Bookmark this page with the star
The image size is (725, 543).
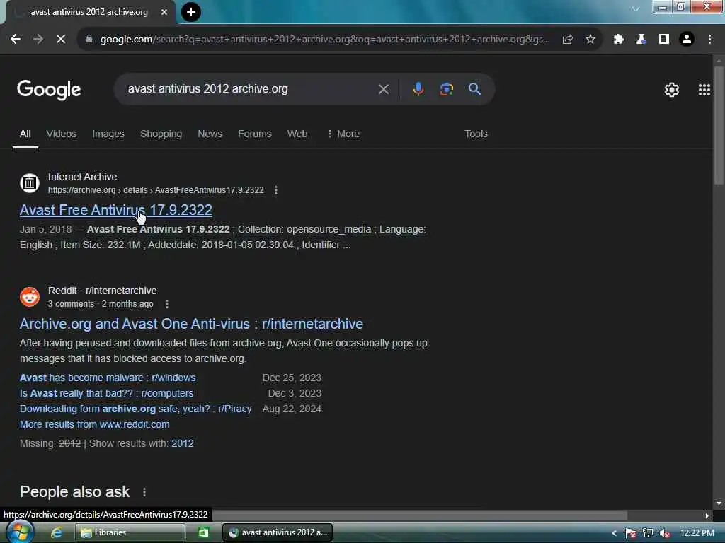590,40
